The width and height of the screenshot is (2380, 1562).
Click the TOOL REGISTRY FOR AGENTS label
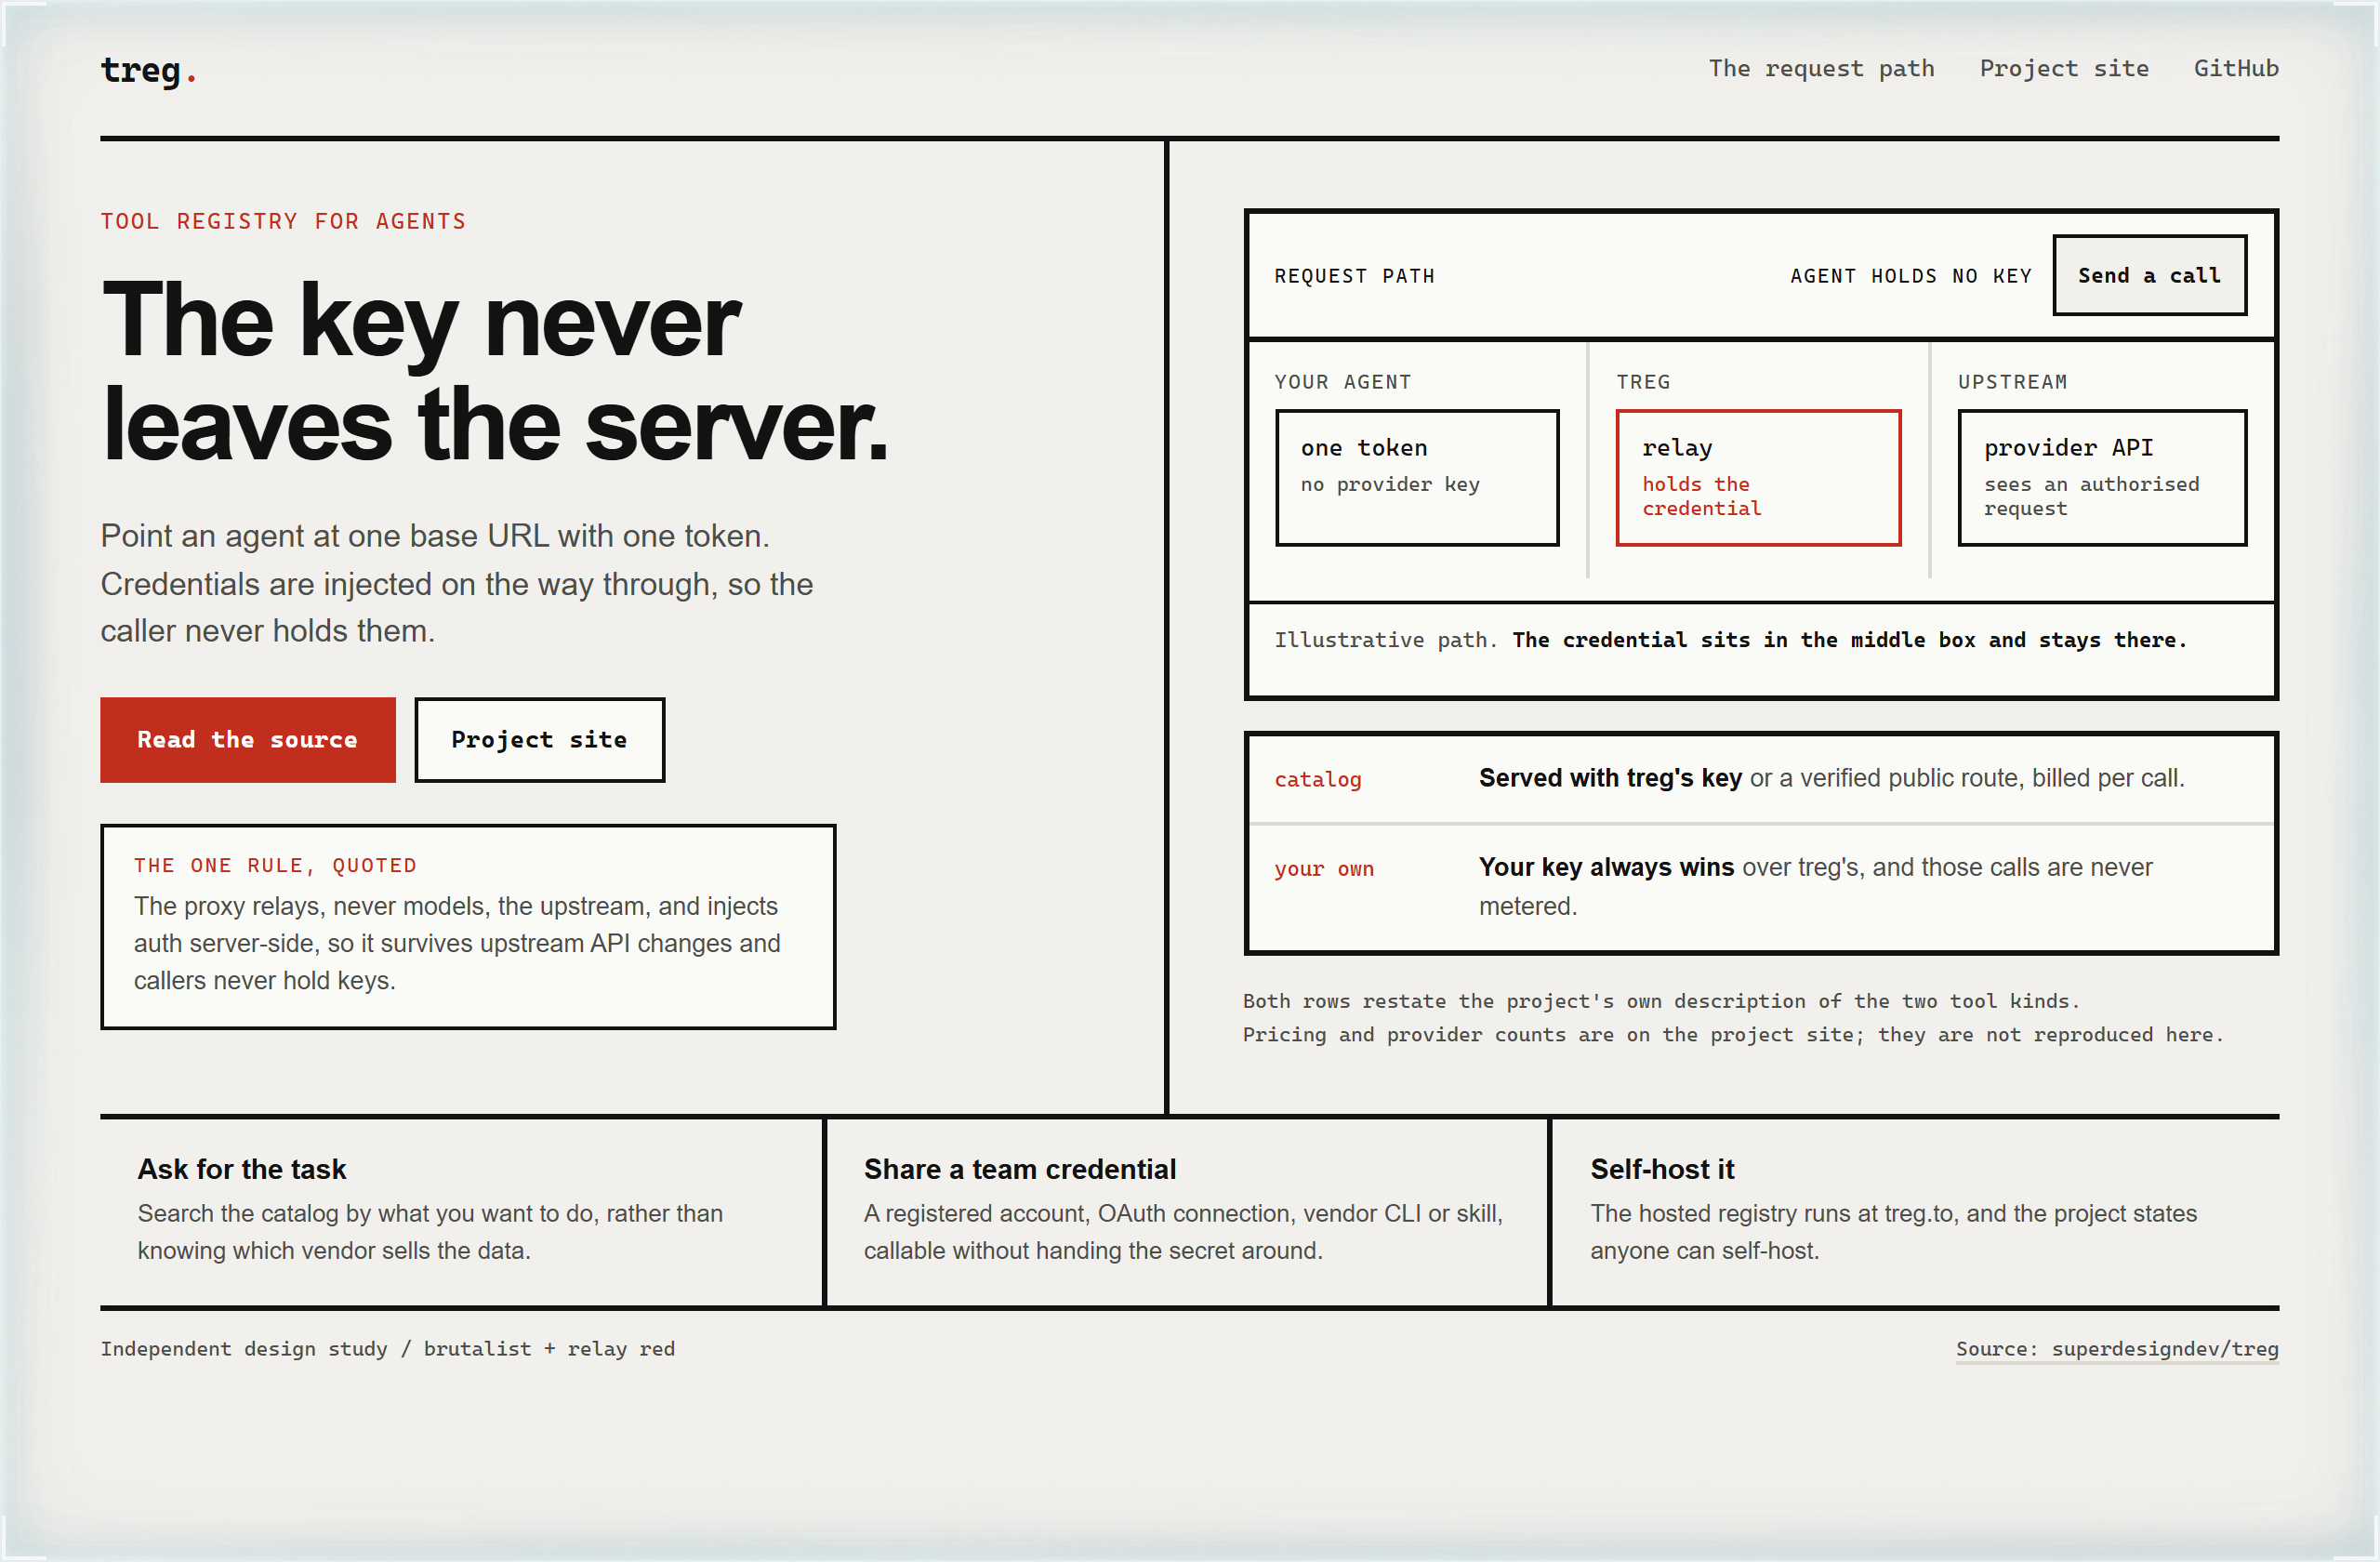coord(283,221)
